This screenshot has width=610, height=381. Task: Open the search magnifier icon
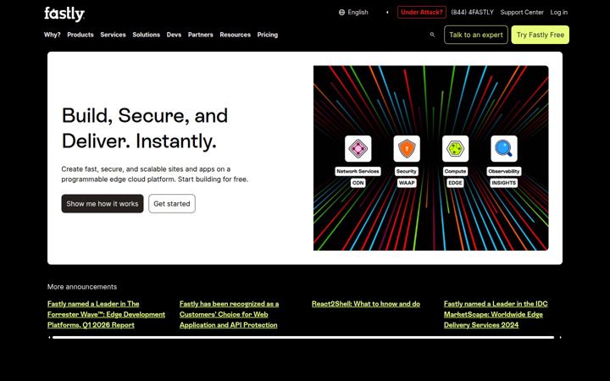tap(432, 35)
